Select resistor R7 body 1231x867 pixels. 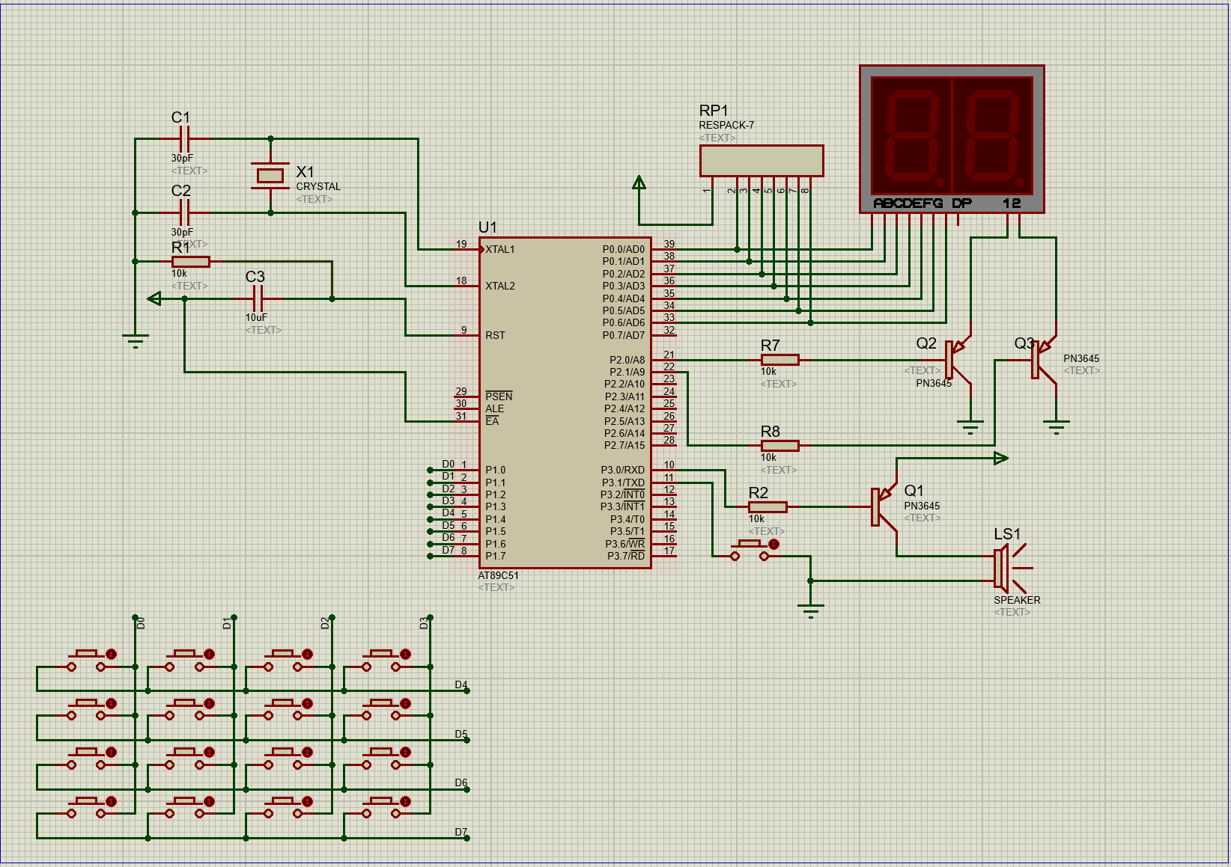(779, 361)
